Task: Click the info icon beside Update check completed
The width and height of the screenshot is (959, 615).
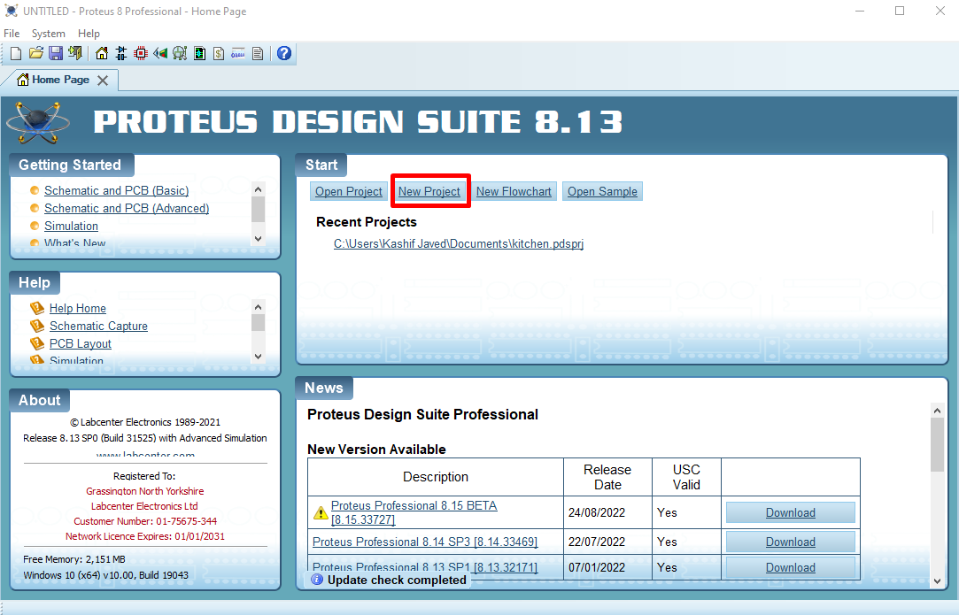Action: pyautogui.click(x=317, y=580)
